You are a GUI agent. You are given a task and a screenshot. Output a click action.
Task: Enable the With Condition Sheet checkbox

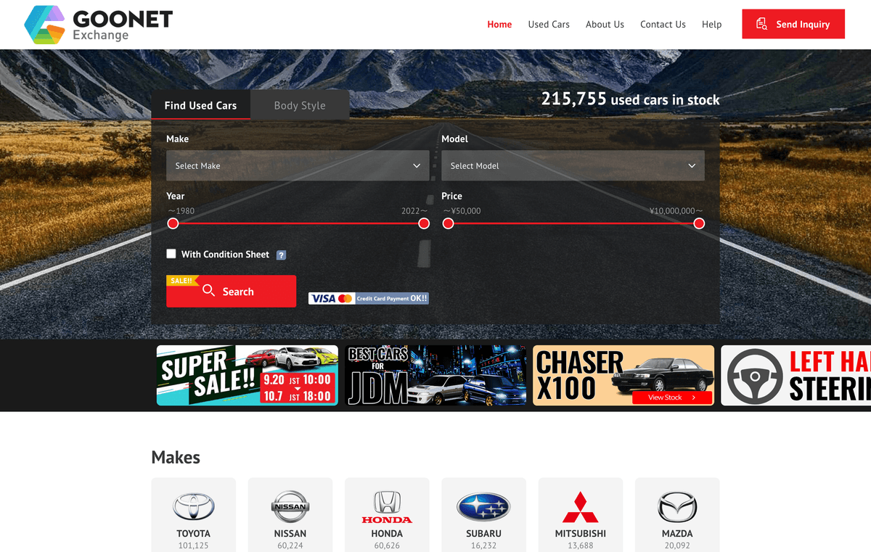point(171,254)
